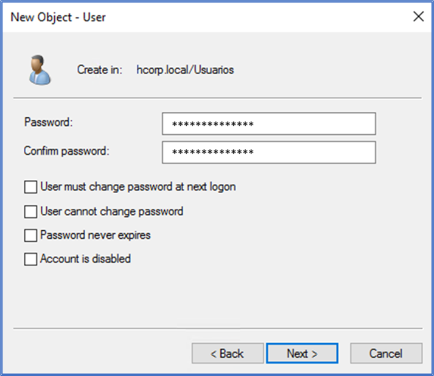Image resolution: width=434 pixels, height=376 pixels.
Task: Click the New Object - User title bar
Action: coord(183,17)
